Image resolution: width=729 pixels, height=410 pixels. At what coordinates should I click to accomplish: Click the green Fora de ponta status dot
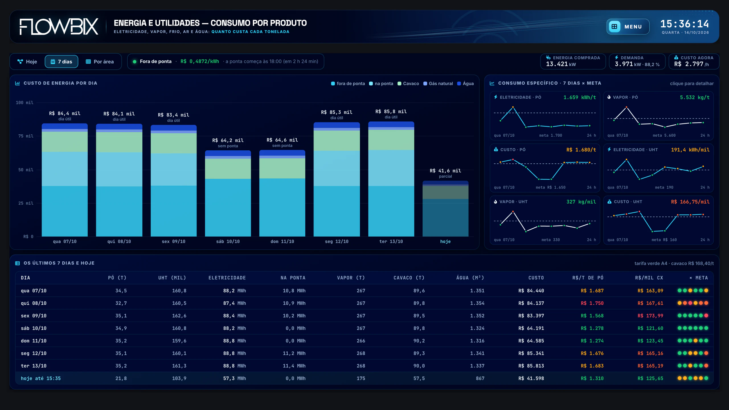coord(134,61)
